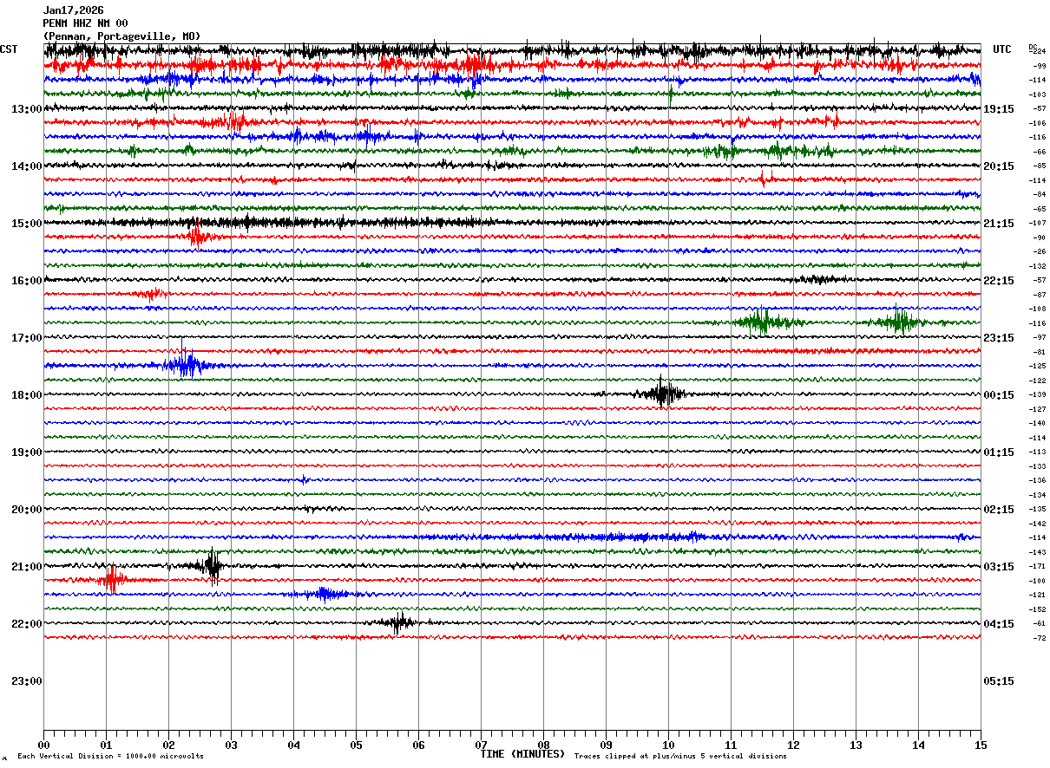Click the black event burst on the 21:00 trace
This screenshot has width=1050, height=768.
click(x=213, y=565)
